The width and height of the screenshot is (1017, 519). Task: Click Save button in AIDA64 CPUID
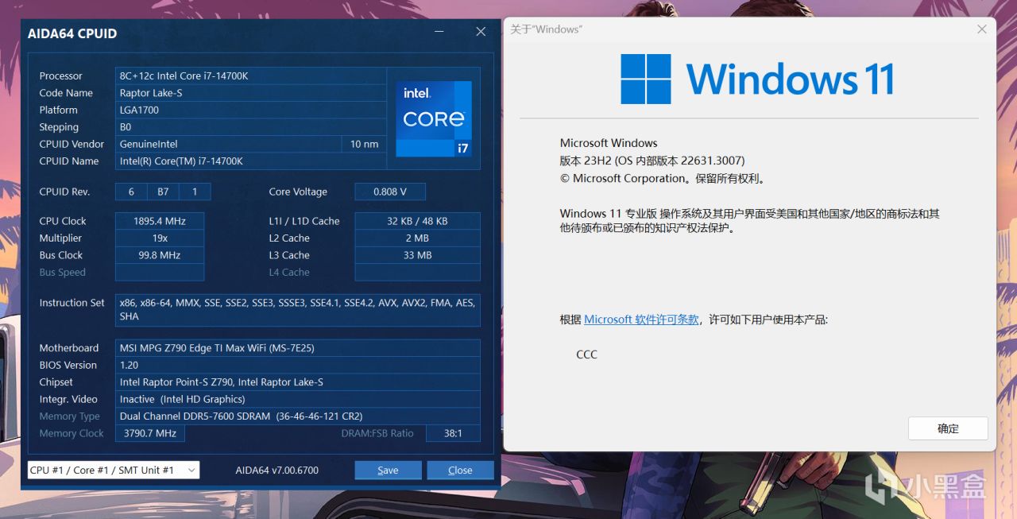[388, 470]
